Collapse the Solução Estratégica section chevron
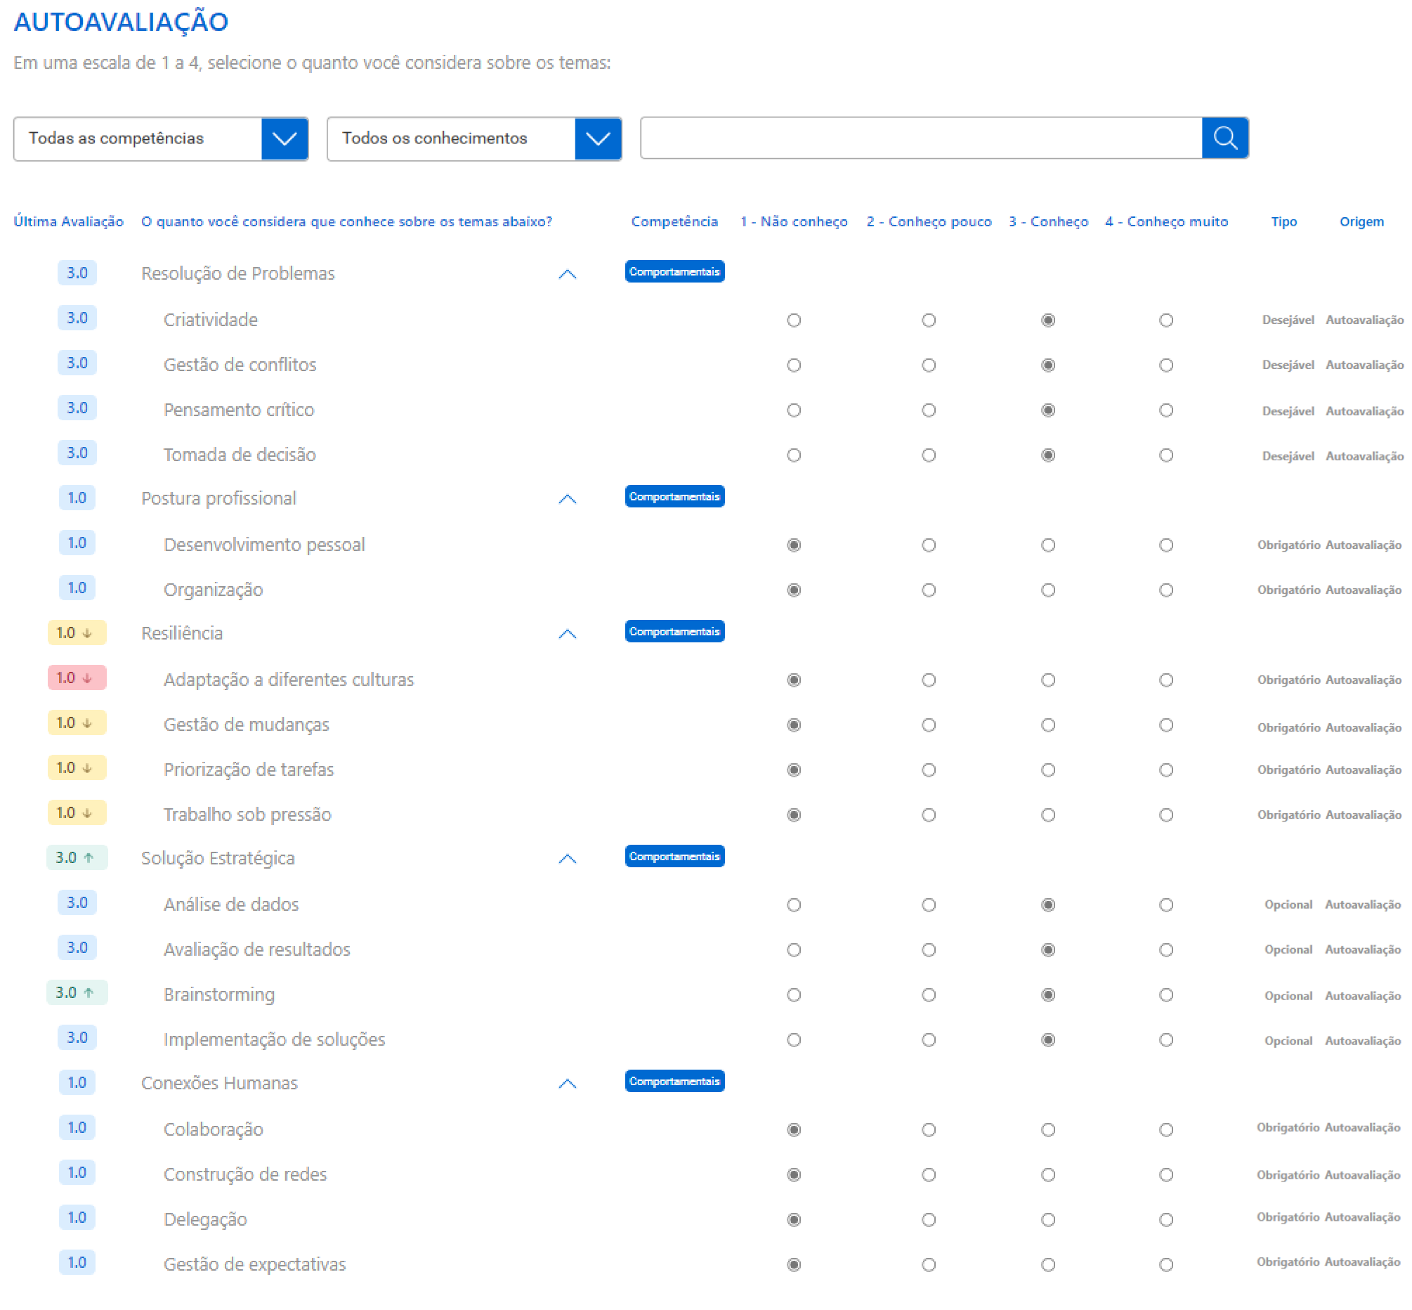Screen dimensions: 1412x1310 (567, 859)
